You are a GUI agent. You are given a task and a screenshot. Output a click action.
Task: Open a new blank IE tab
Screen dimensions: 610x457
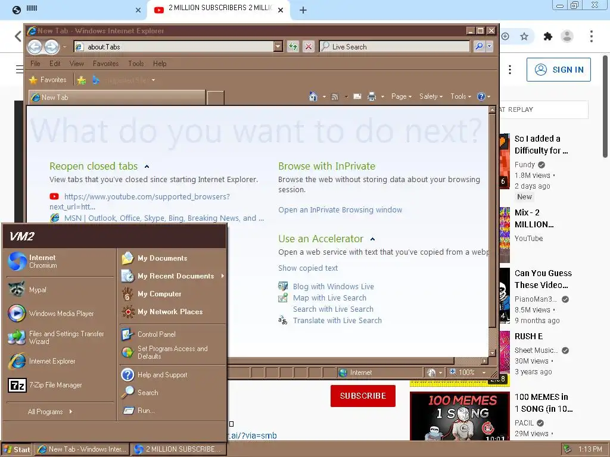pyautogui.click(x=216, y=98)
